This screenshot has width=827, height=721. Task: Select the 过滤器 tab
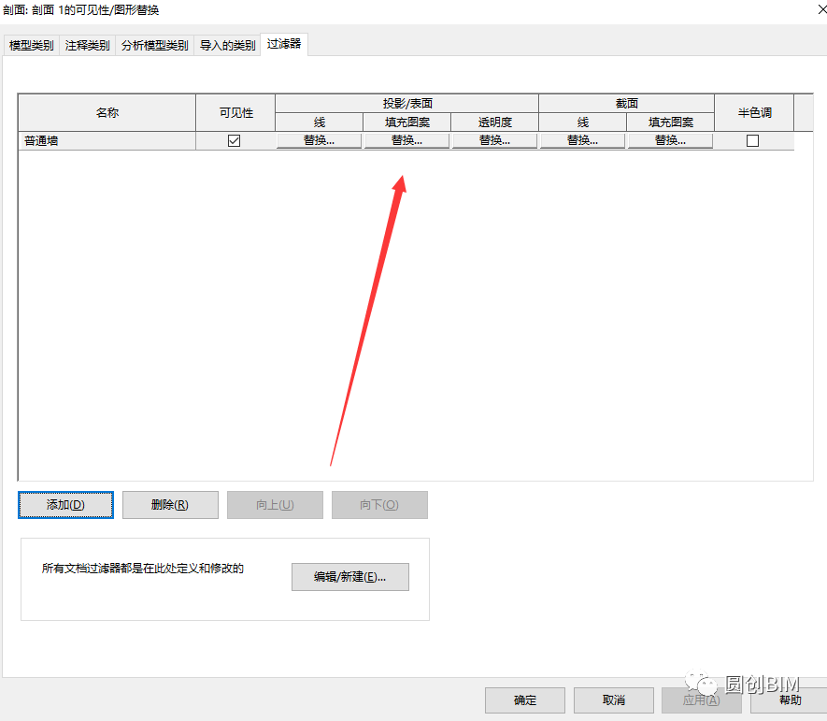[284, 44]
